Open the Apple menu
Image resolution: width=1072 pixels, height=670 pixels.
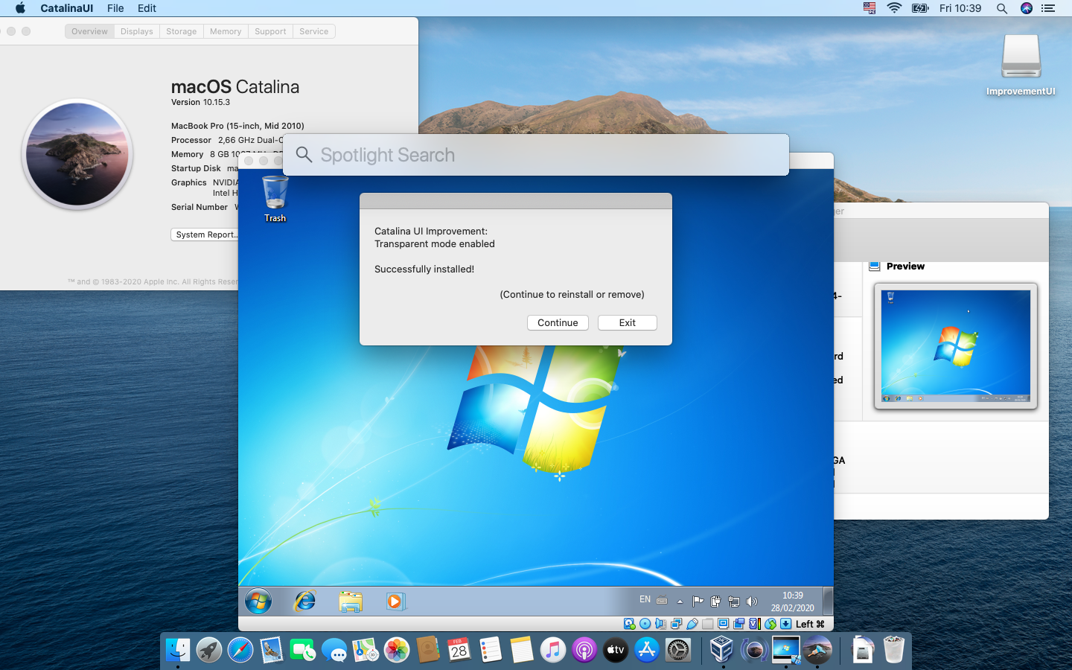[x=20, y=8]
